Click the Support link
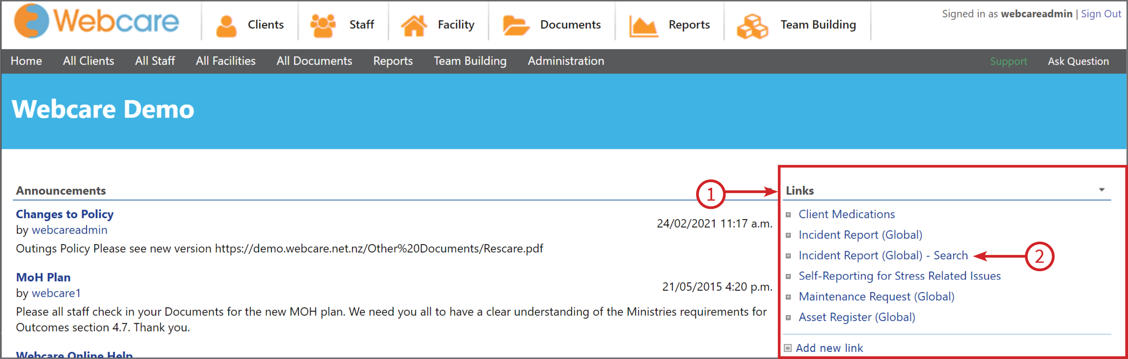This screenshot has height=359, width=1128. click(x=1008, y=61)
